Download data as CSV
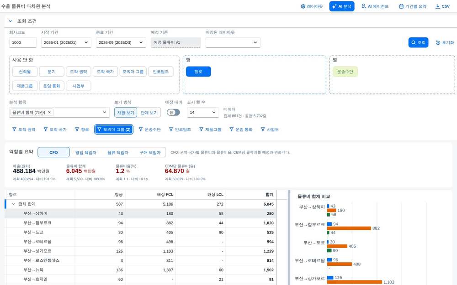This screenshot has width=457, height=285. 442,6
